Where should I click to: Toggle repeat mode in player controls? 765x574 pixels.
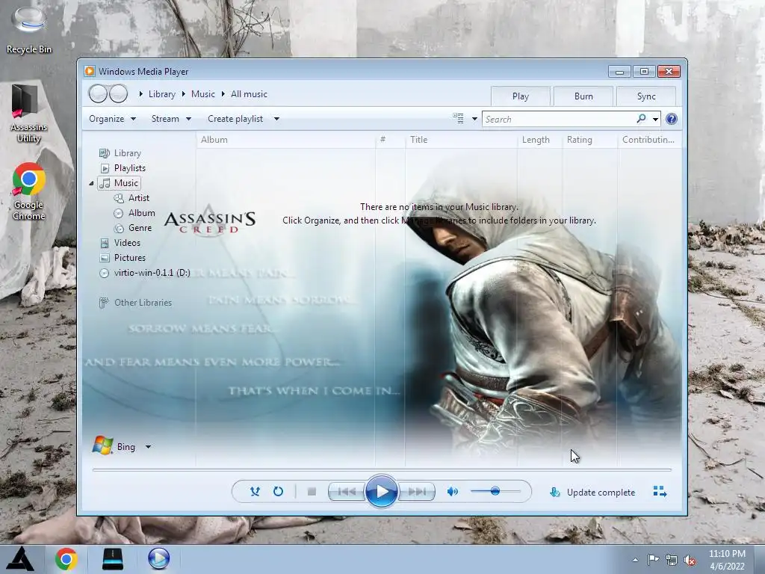(278, 492)
